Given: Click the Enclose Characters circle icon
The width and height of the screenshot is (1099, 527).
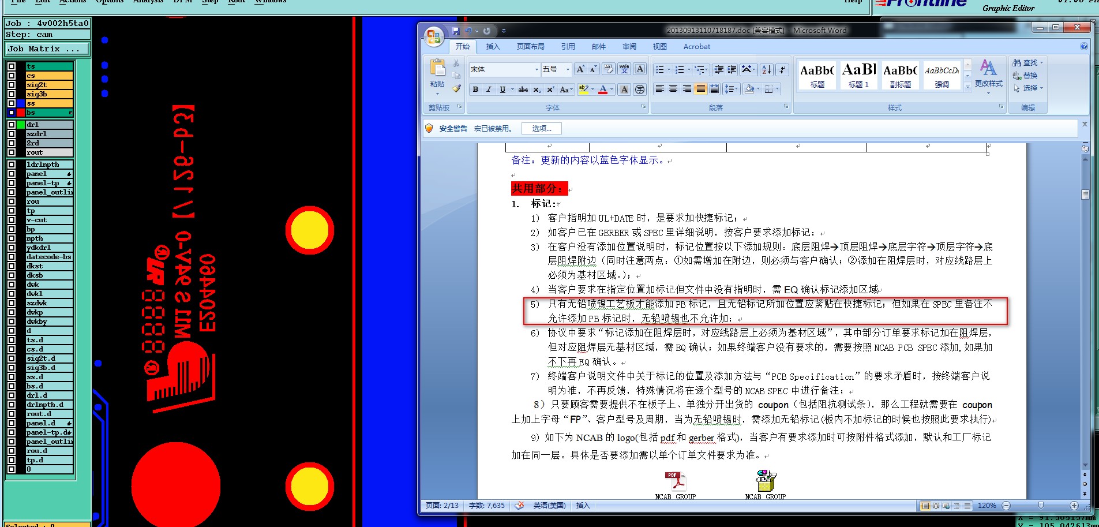Looking at the screenshot, I should click(640, 89).
